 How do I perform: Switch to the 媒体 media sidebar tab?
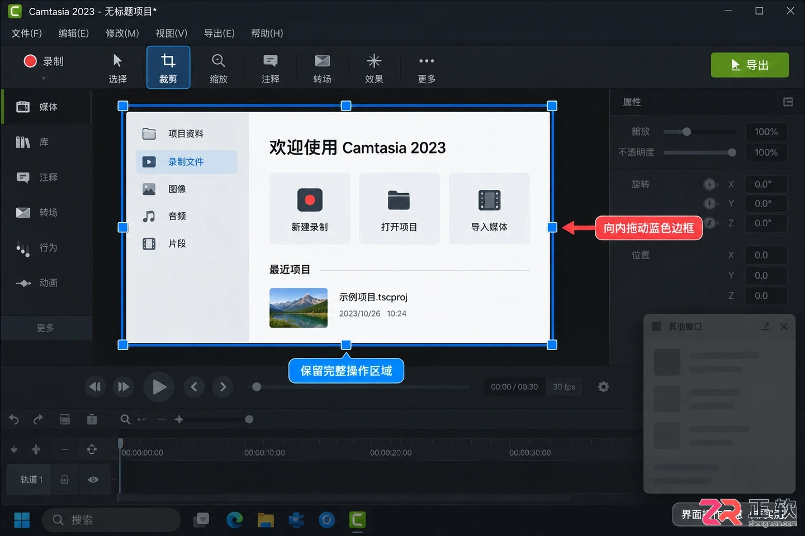47,107
